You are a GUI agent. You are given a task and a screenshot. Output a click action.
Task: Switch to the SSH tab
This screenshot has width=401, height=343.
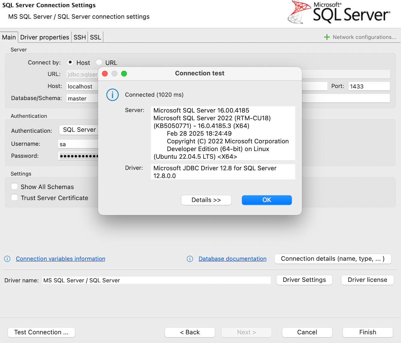coord(80,37)
